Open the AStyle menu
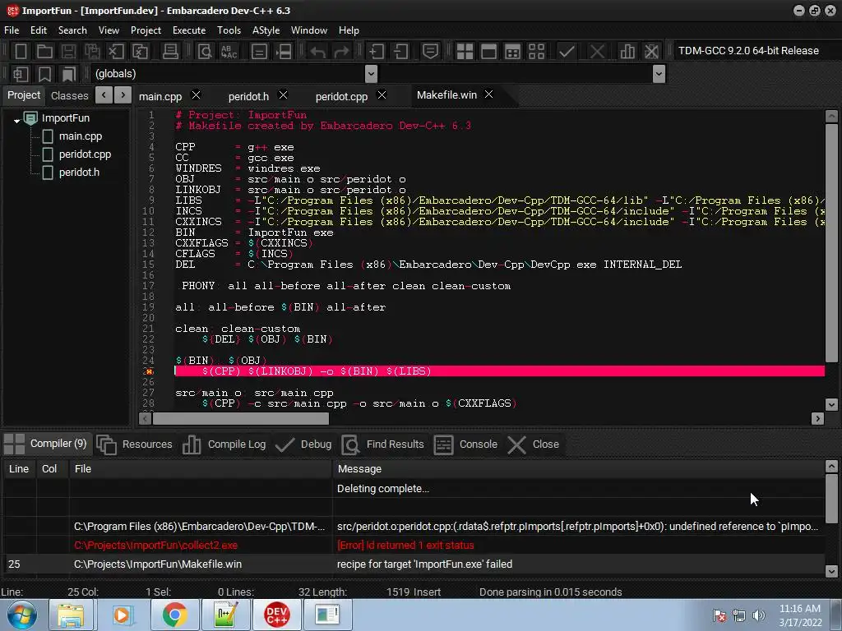 pyautogui.click(x=266, y=30)
